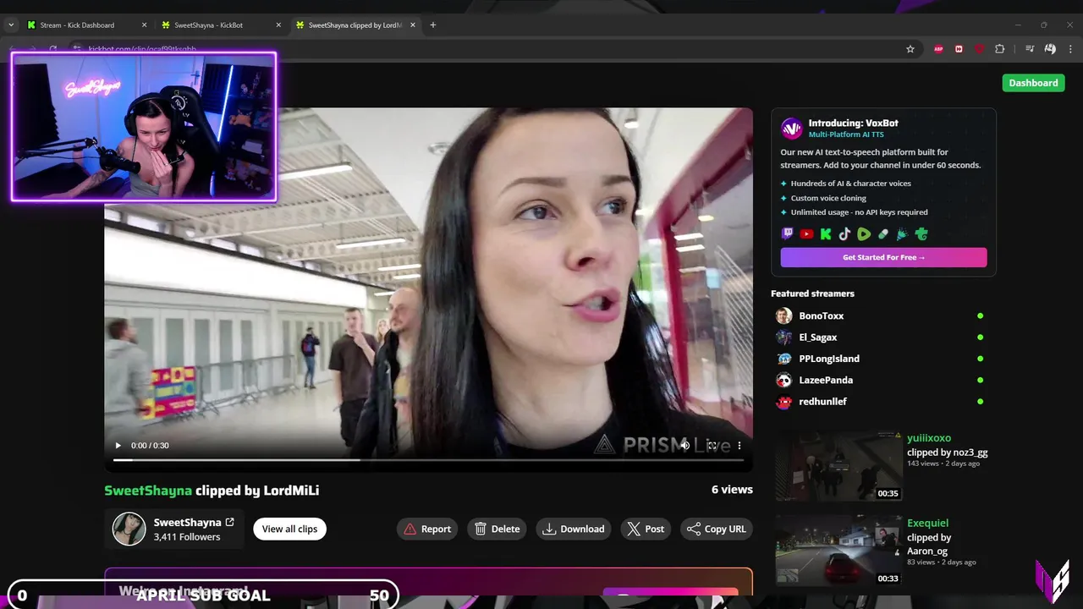The height and width of the screenshot is (609, 1083).
Task: Open the media control toolbar icon
Action: (x=1030, y=49)
